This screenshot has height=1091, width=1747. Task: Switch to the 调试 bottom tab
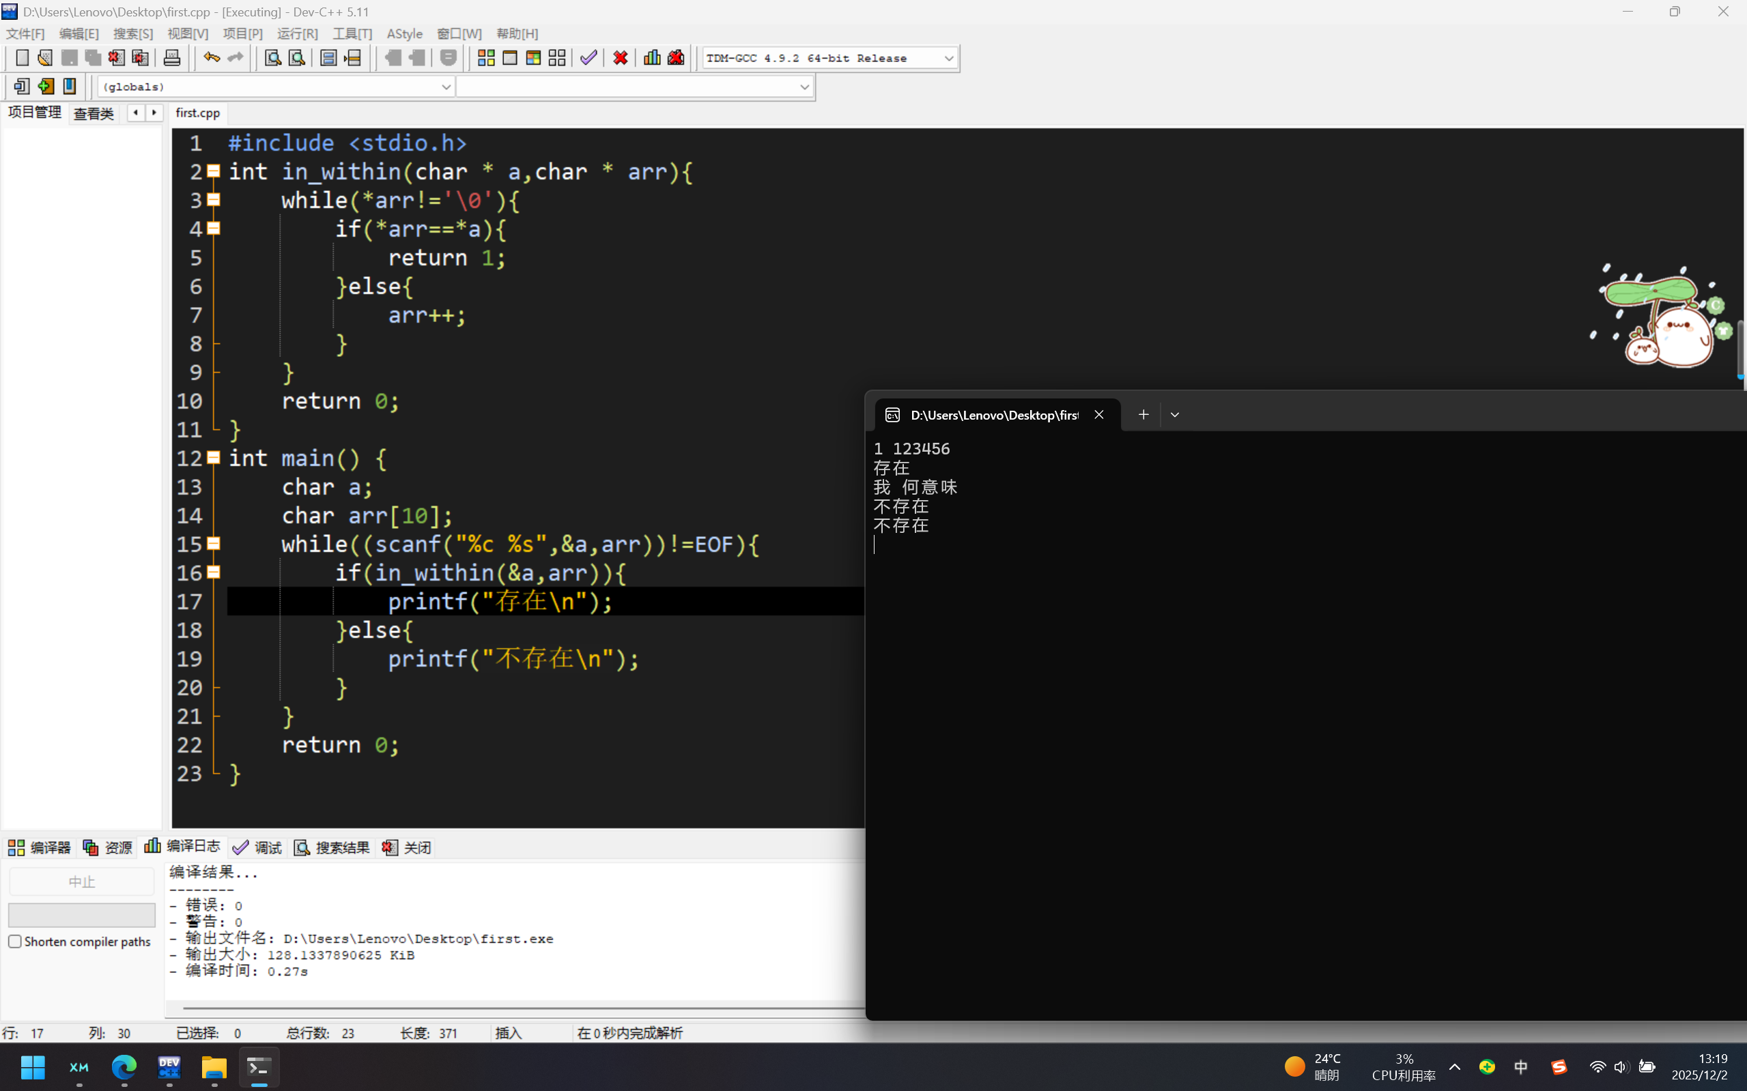[258, 847]
